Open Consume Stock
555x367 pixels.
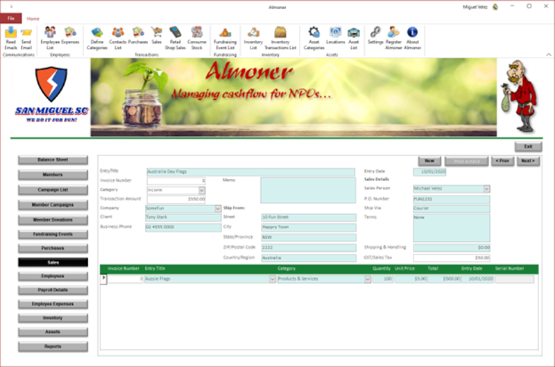tap(197, 38)
